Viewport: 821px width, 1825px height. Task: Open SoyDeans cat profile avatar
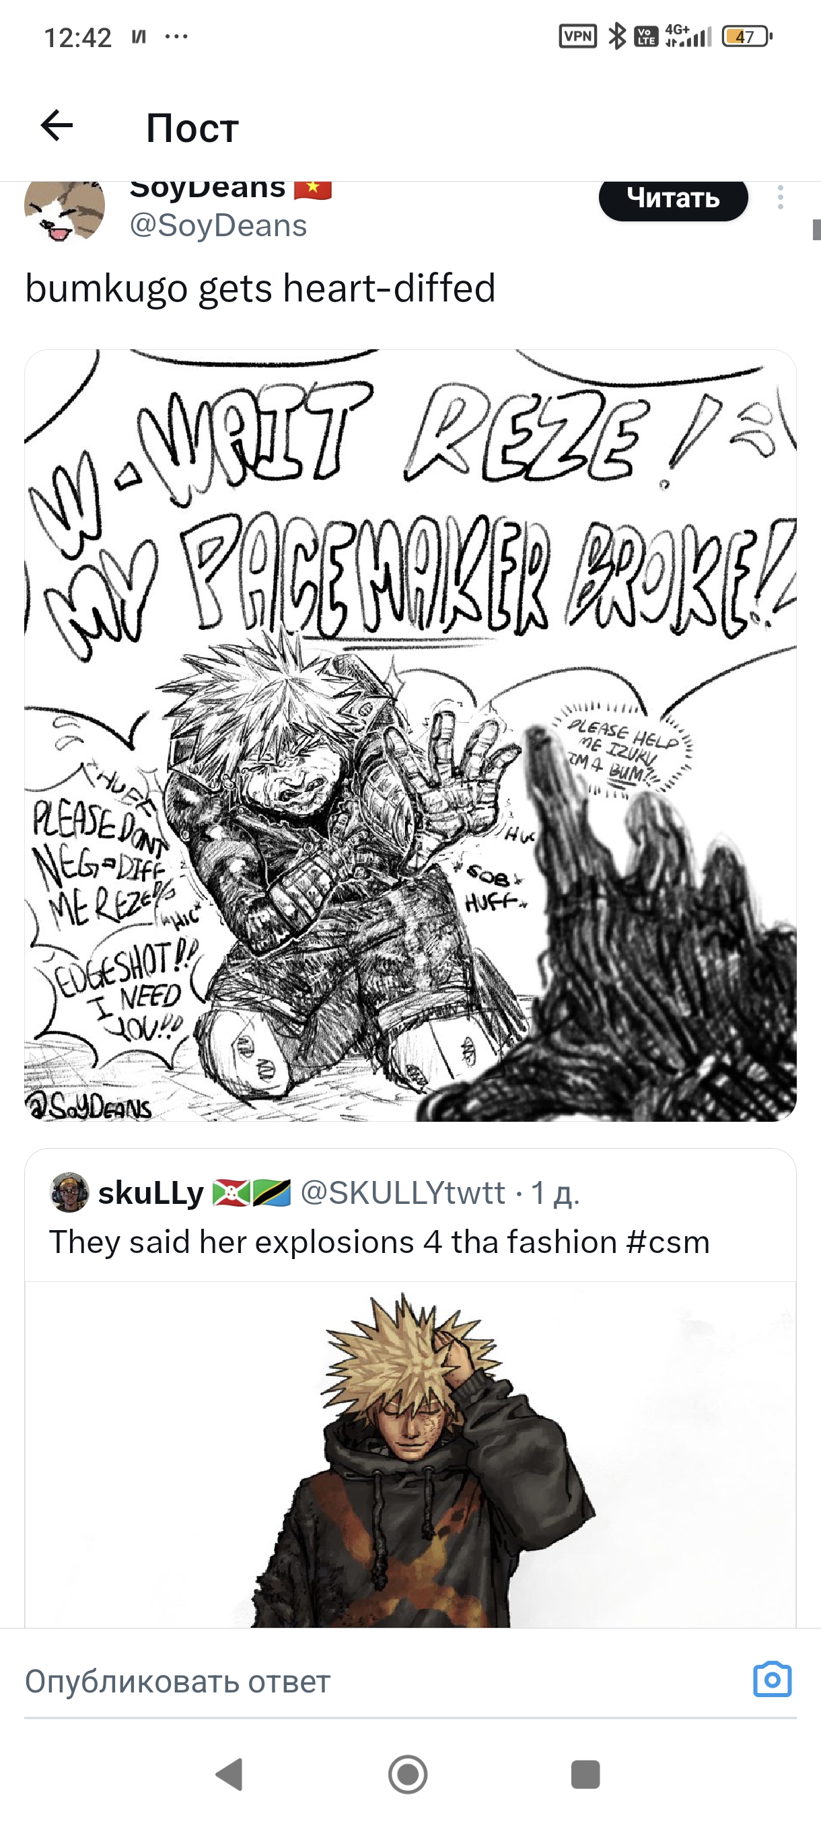[65, 207]
